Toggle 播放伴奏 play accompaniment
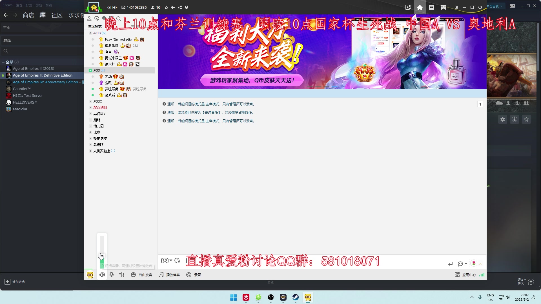541x304 pixels. point(169,275)
